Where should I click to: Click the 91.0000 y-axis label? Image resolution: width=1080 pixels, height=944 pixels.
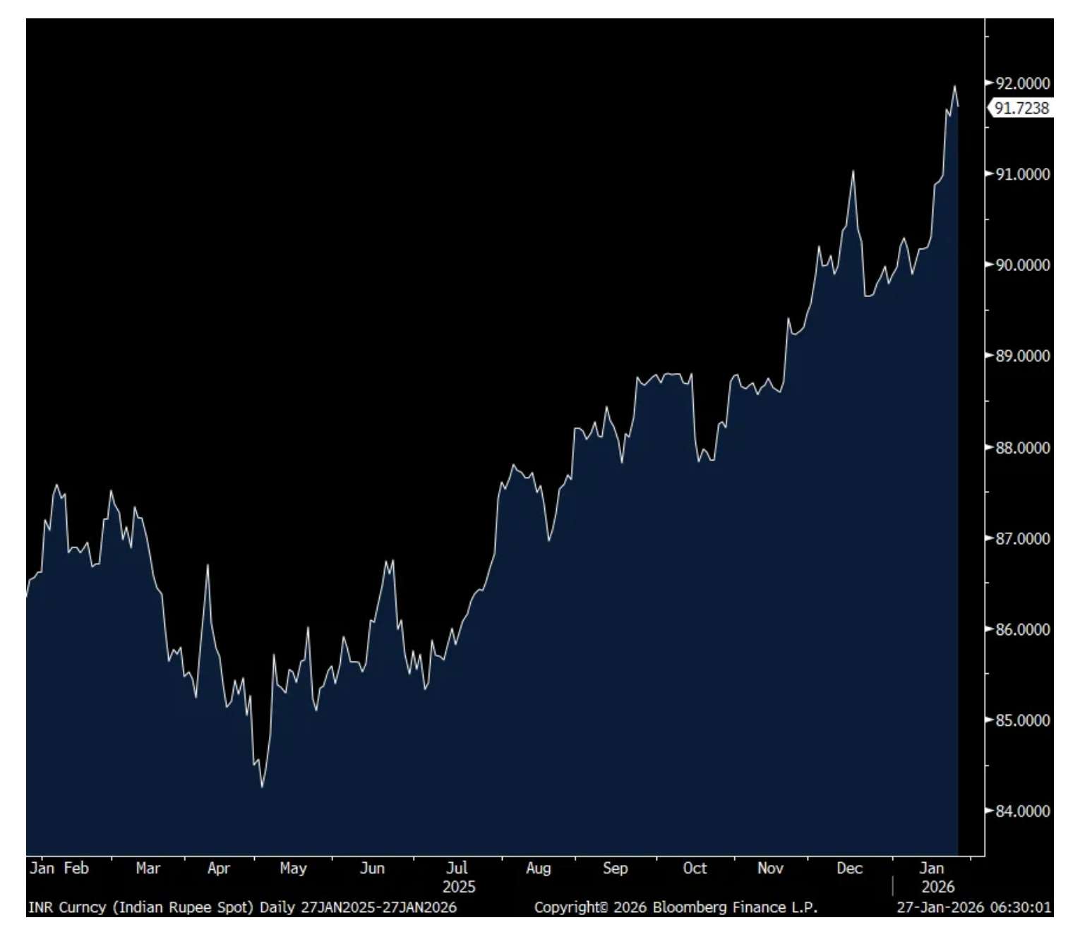1022,174
